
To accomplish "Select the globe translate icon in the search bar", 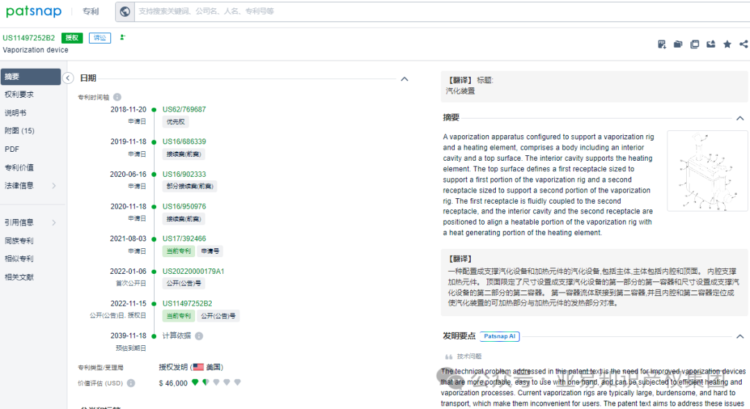I will click(126, 11).
